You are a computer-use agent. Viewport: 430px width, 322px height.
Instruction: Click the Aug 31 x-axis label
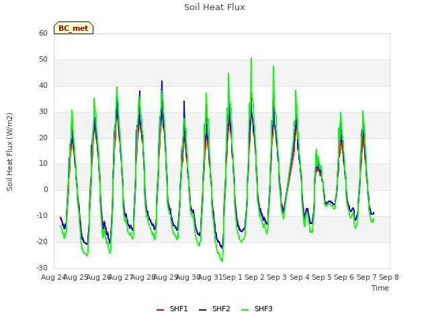click(210, 277)
